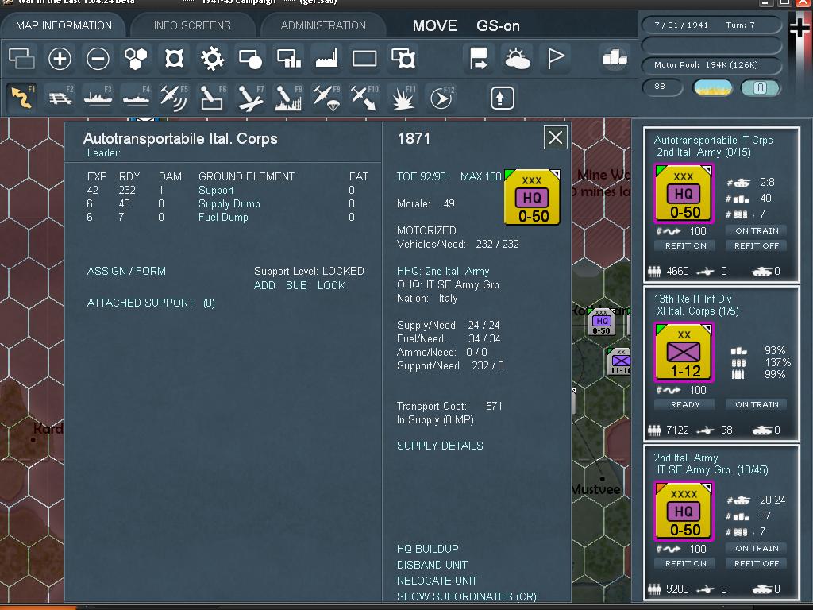The width and height of the screenshot is (813, 610).
Task: Select F6 bomb unit mode
Action: (212, 98)
